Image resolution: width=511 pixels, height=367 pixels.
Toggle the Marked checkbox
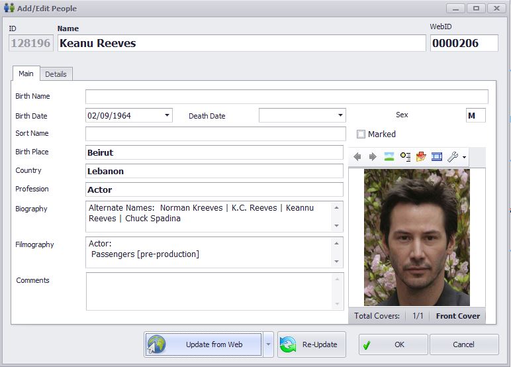(361, 134)
